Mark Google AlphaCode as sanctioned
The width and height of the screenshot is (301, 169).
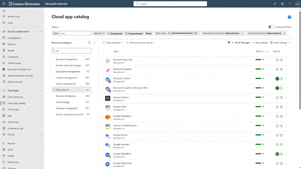click(277, 163)
